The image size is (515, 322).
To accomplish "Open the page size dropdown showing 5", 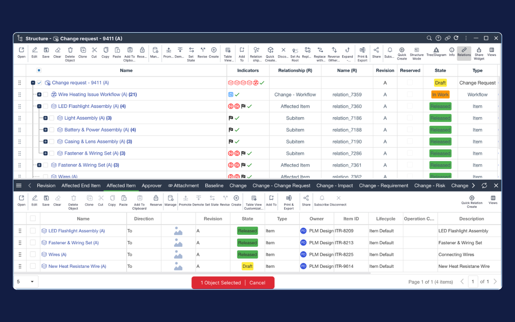I will 26,282.
